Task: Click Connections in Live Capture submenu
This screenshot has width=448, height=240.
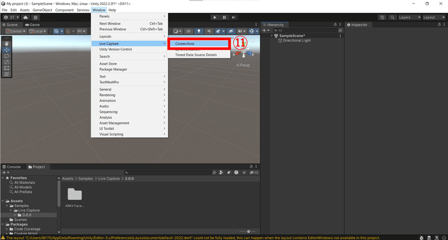Action: pos(199,44)
